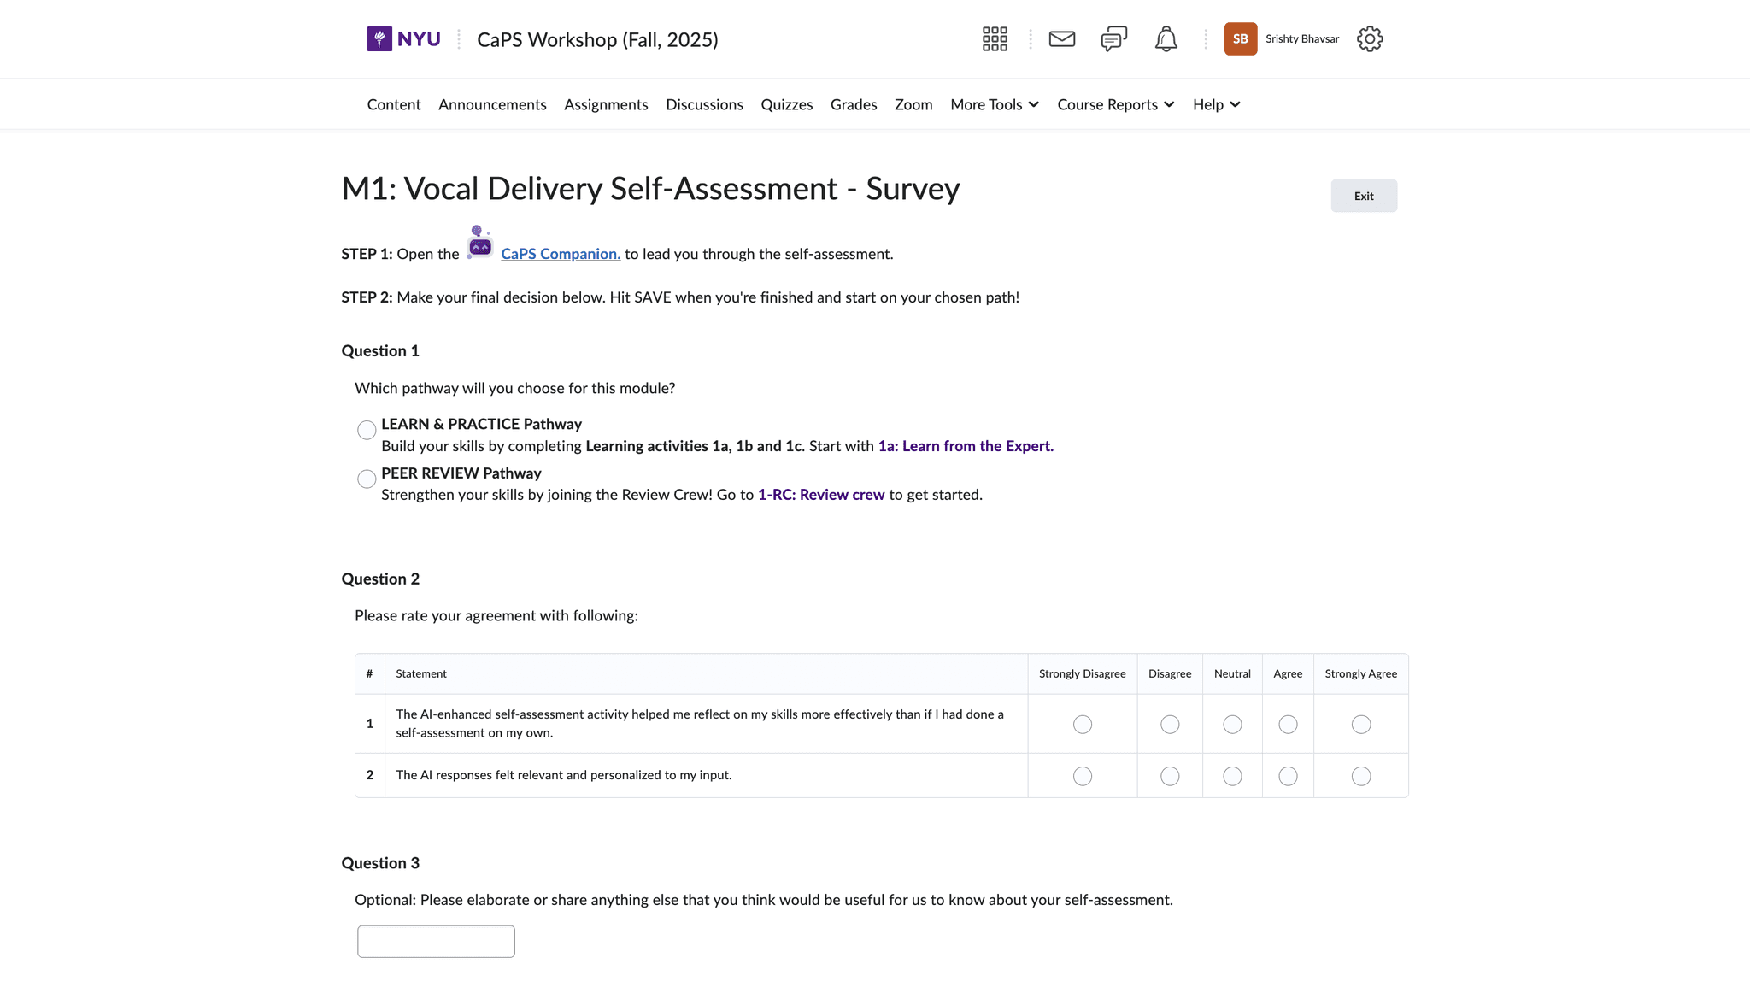Screen dimensions: 1750x987
Task: Open the message alerts envelope icon
Action: click(1062, 38)
